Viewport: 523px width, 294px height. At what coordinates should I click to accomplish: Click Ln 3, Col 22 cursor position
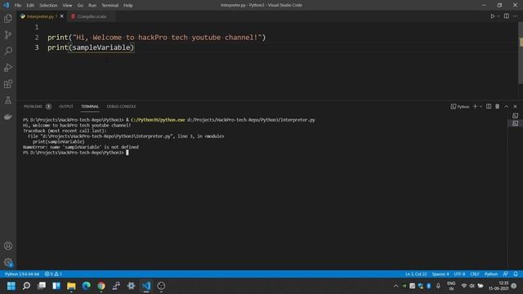point(416,274)
